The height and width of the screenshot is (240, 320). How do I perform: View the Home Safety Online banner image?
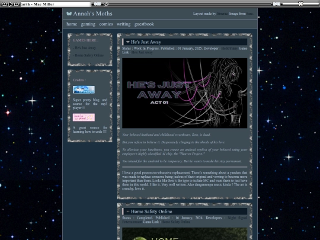[184, 234]
